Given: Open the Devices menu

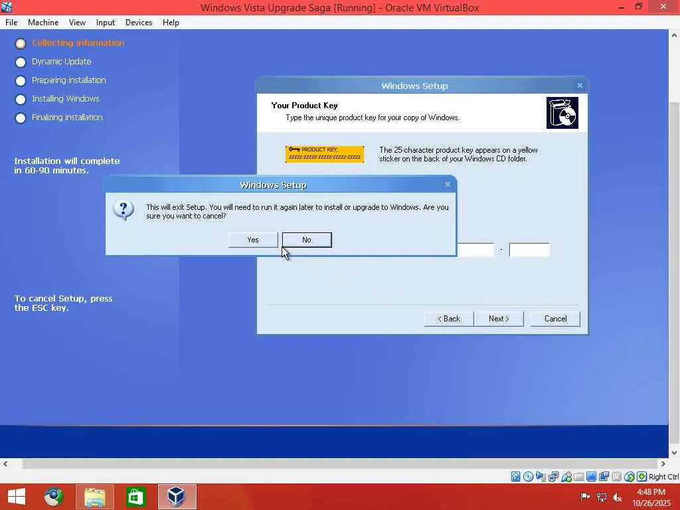Looking at the screenshot, I should (139, 23).
